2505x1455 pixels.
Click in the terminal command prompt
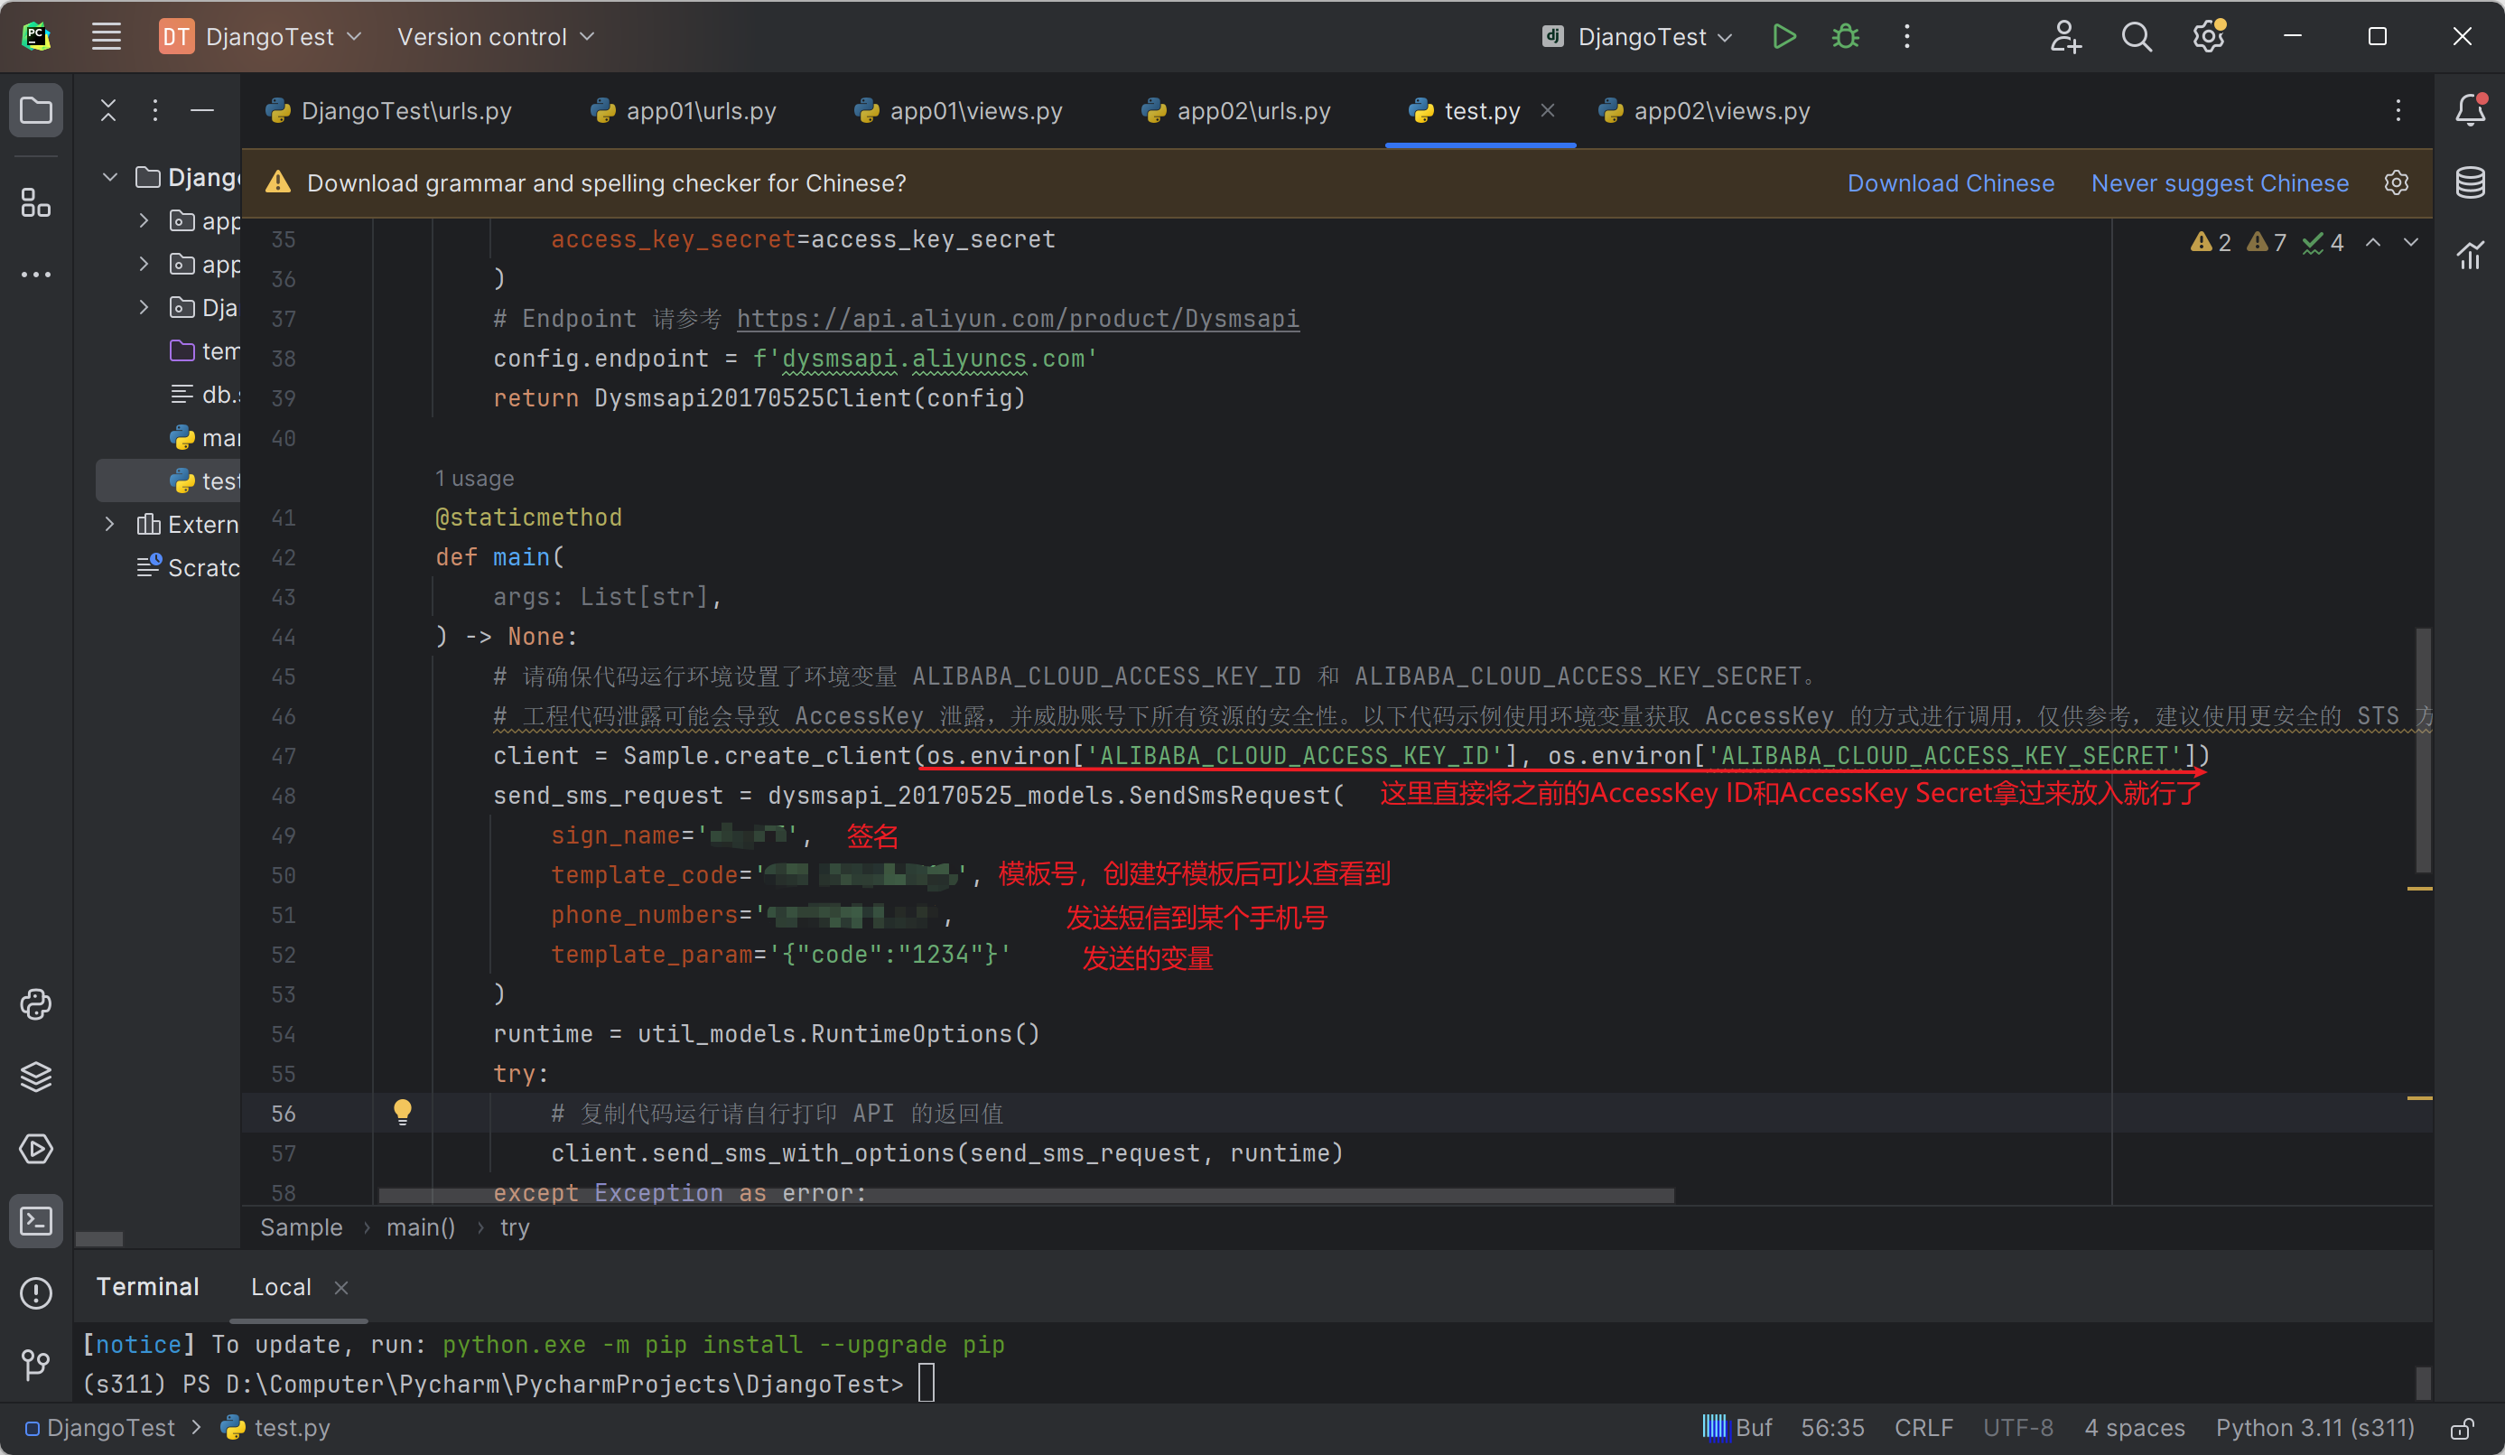pyautogui.click(x=926, y=1384)
